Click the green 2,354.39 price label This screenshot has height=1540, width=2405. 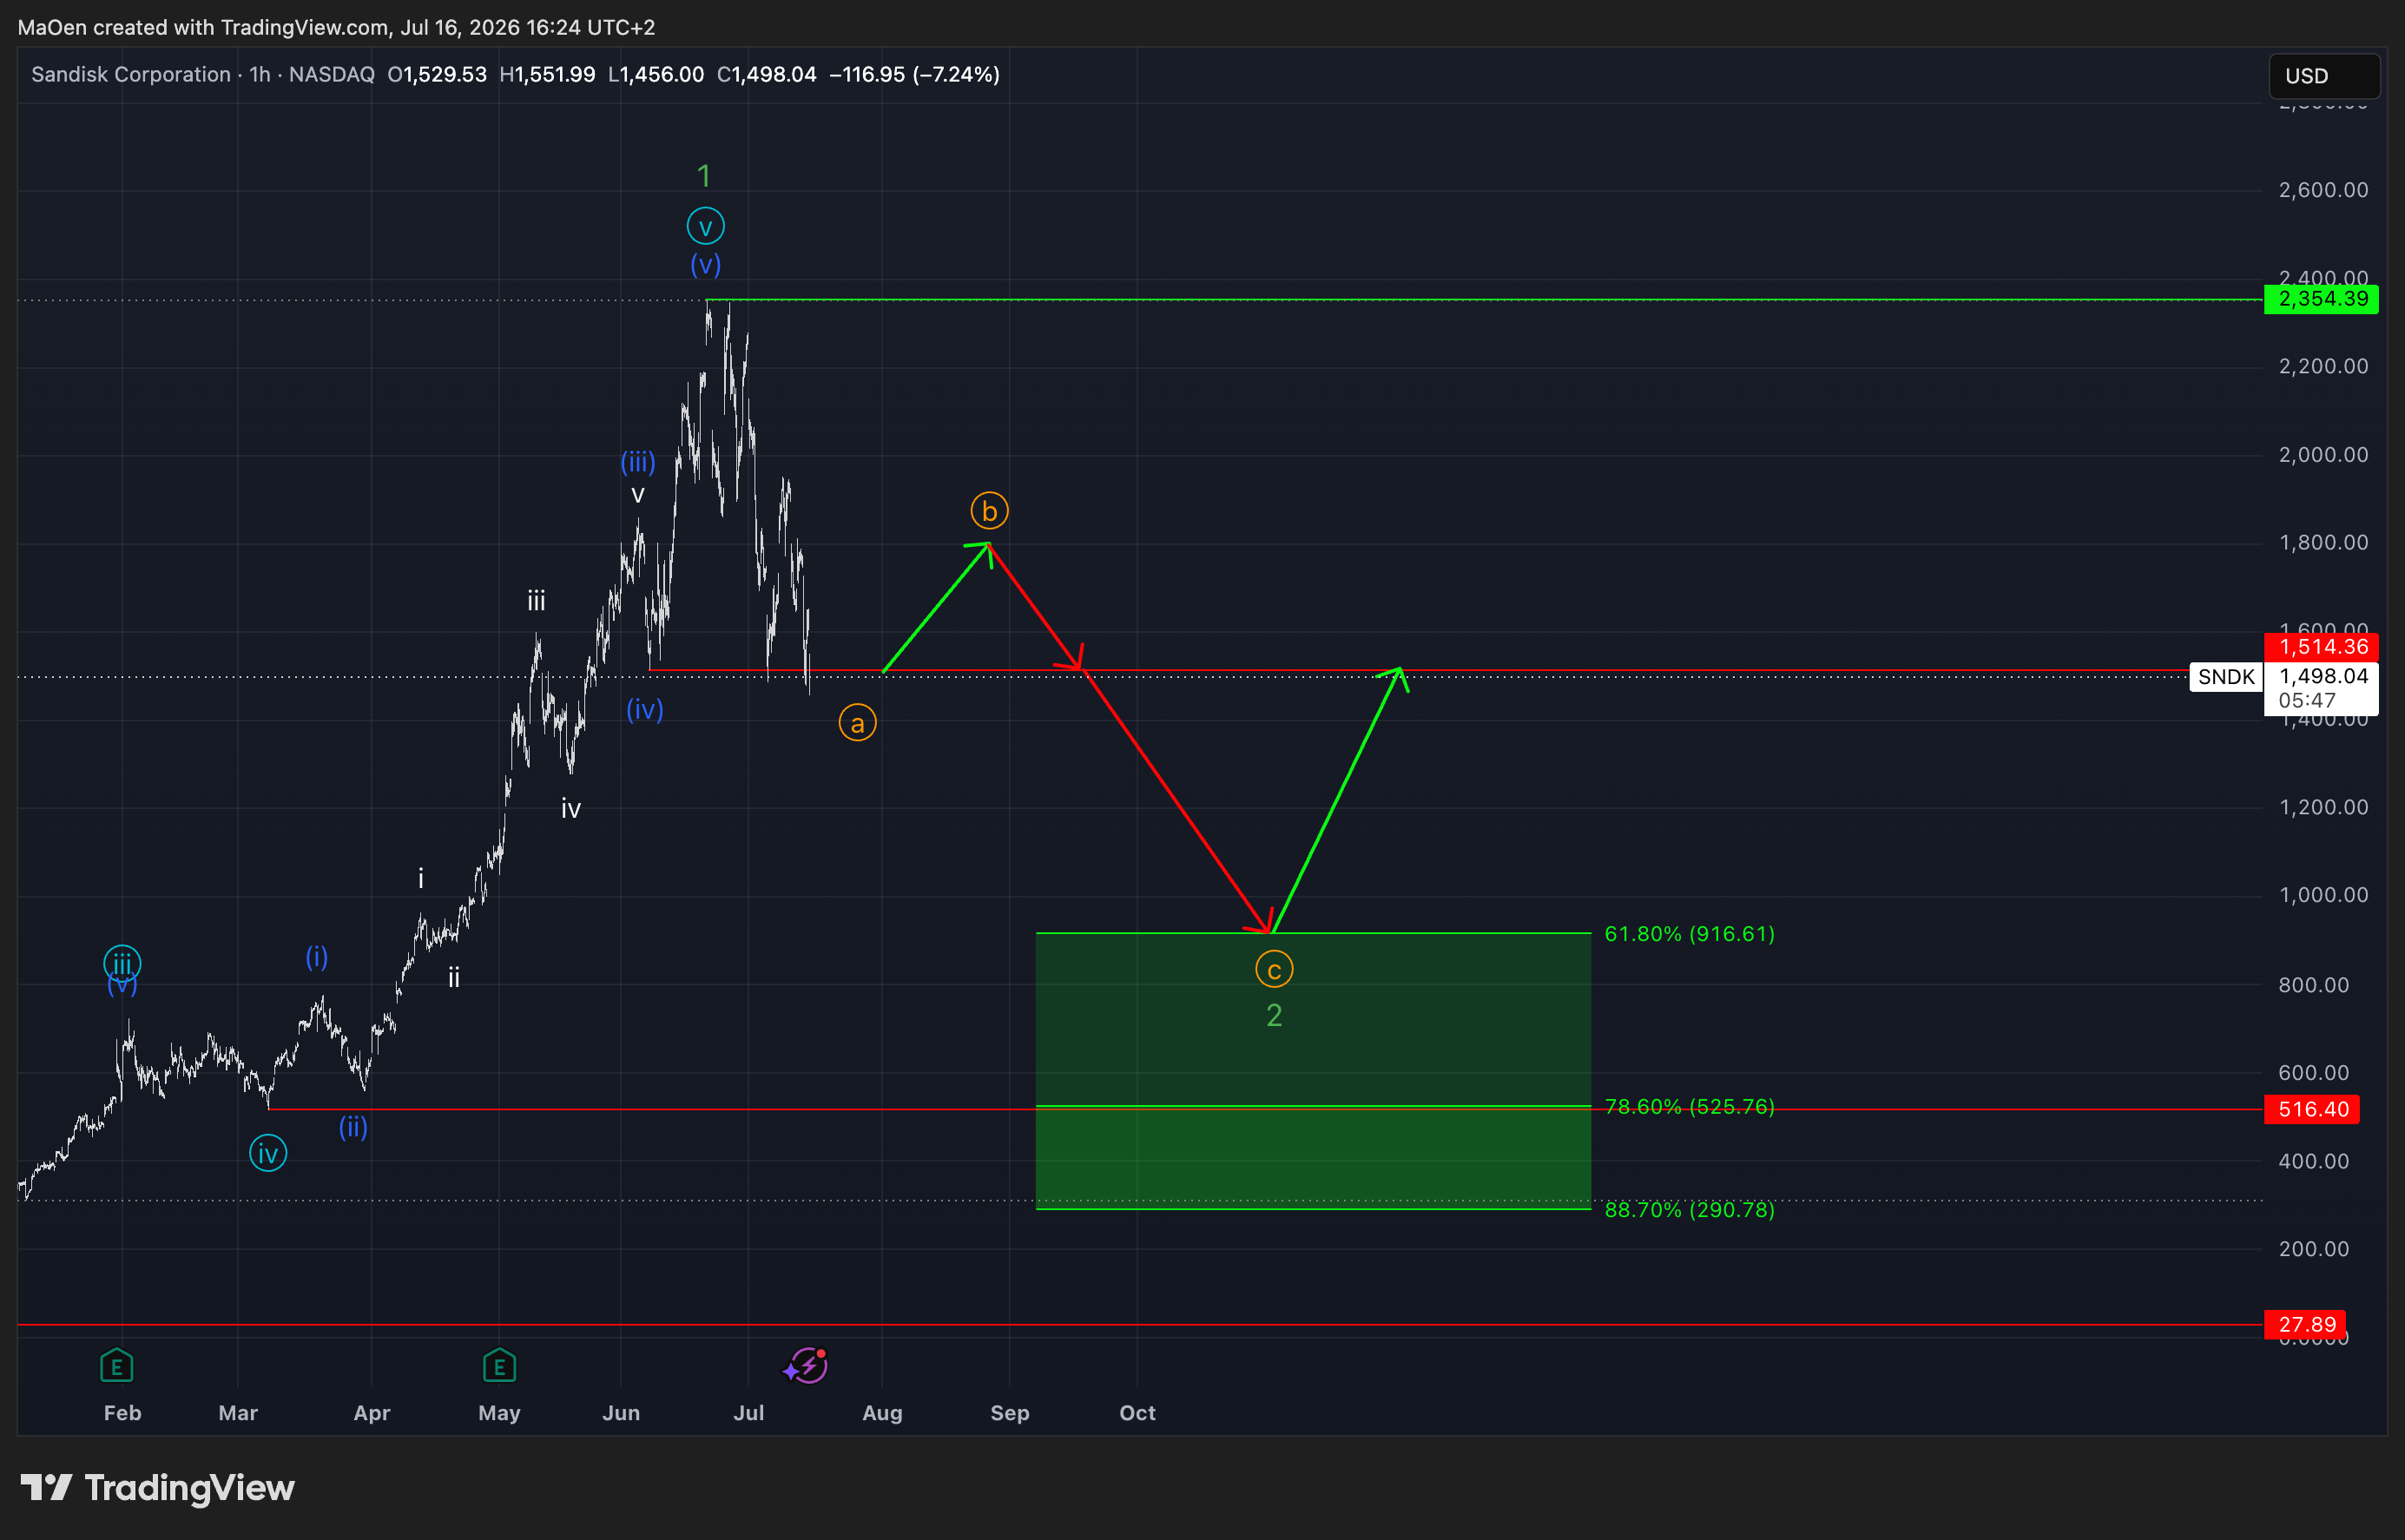(x=2322, y=299)
